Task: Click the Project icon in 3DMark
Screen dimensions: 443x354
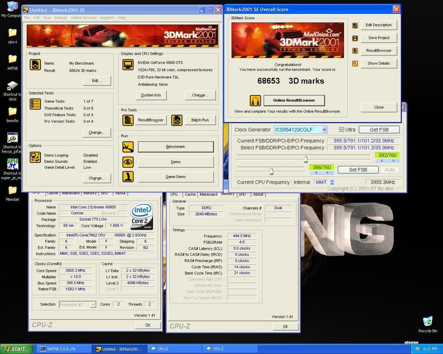Action: [x=35, y=65]
